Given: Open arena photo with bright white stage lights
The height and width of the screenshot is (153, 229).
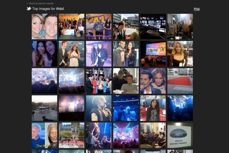Looking at the screenshot, I should (x=72, y=81).
